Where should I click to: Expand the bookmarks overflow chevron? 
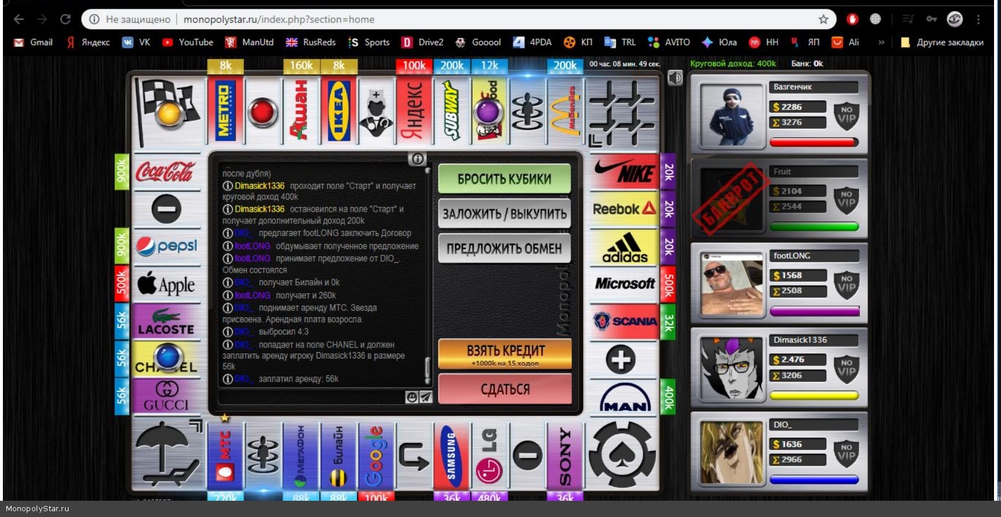(x=881, y=42)
